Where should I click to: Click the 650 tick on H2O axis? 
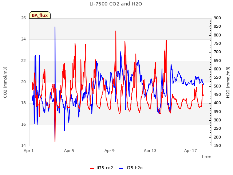(217, 61)
